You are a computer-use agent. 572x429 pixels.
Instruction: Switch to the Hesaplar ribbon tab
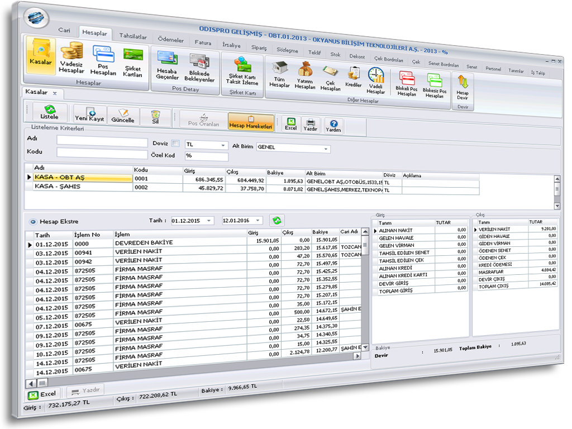coord(95,33)
